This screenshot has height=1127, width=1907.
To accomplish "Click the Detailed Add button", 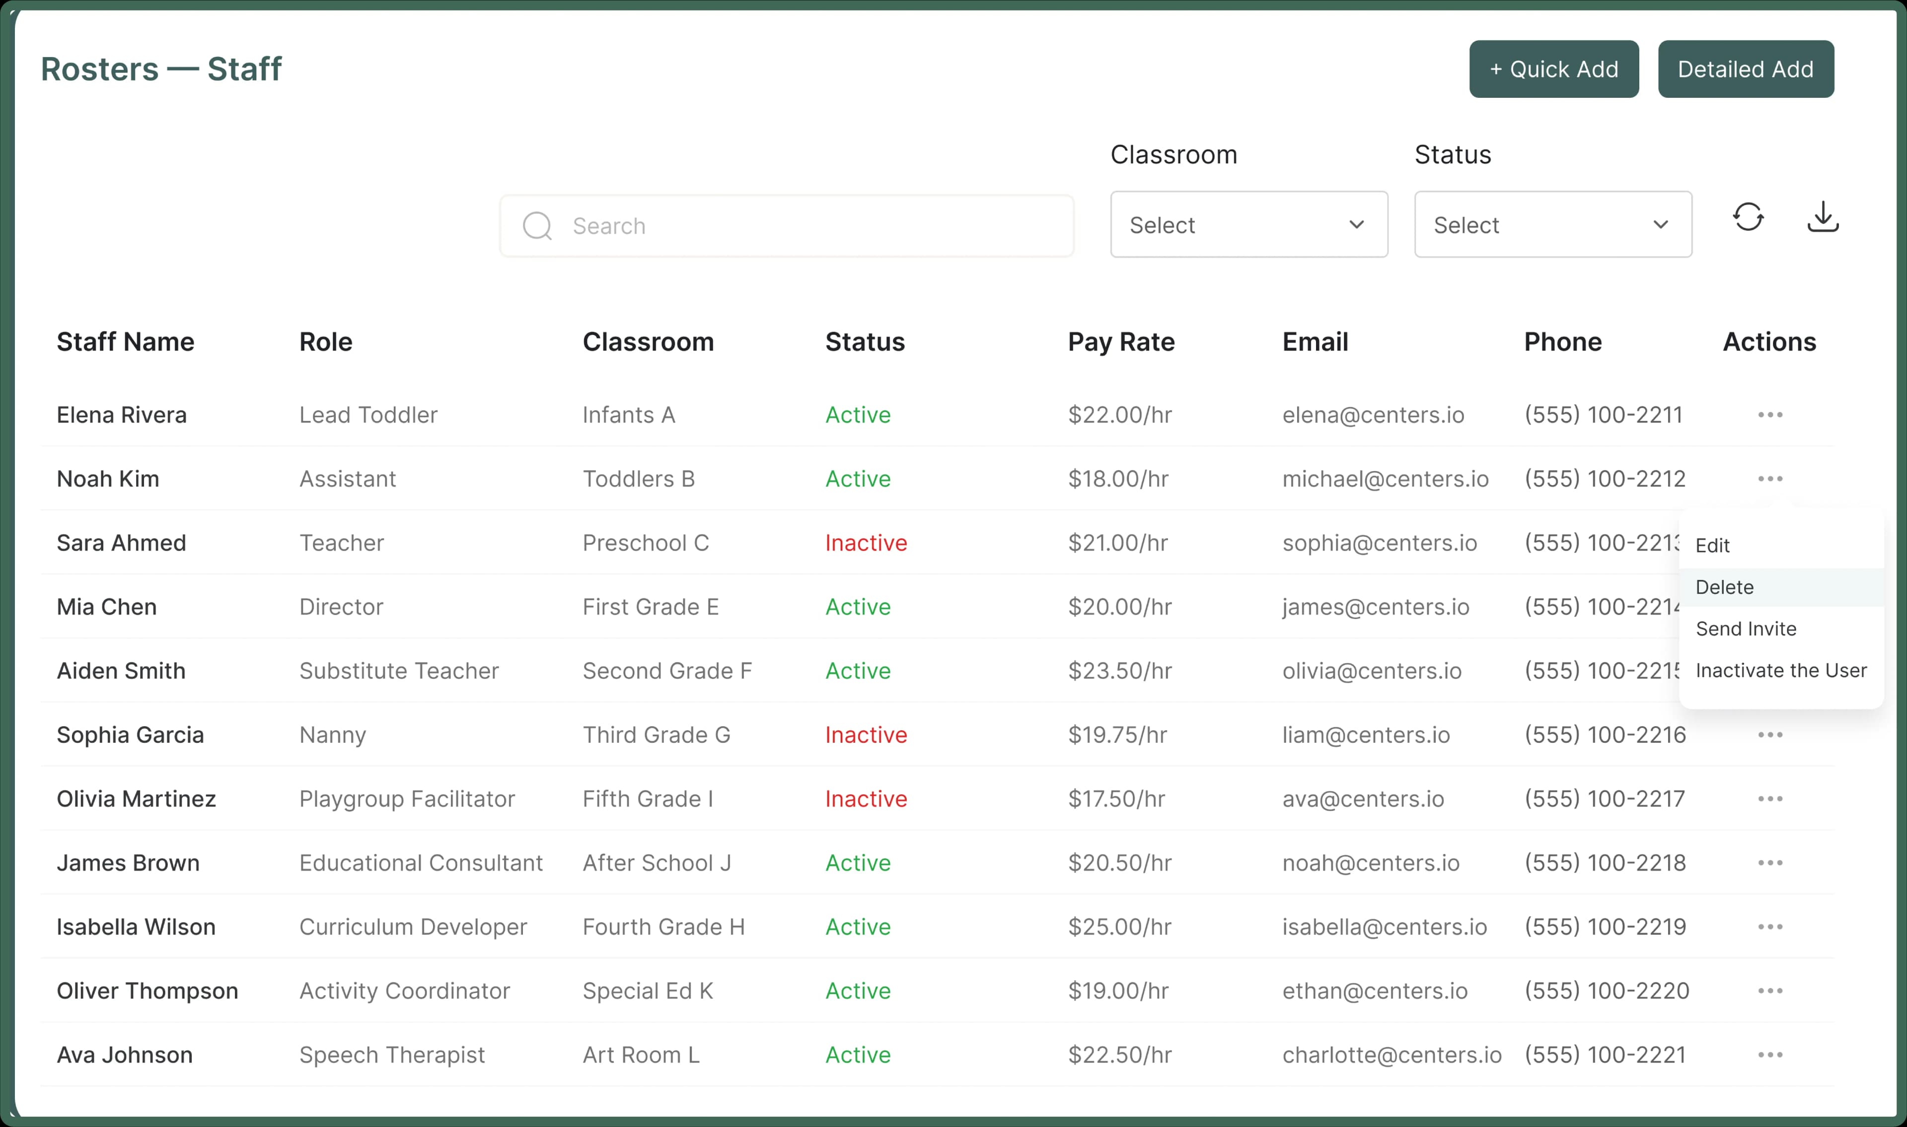I will pos(1745,69).
